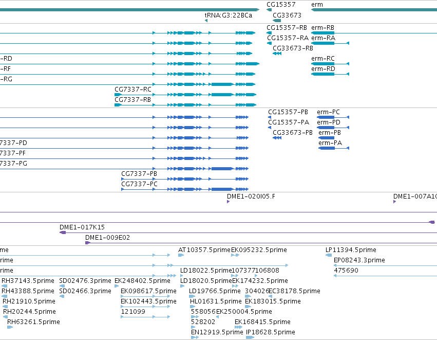Select the RH20244.5prime EST label
The width and height of the screenshot is (437, 340).
(x=30, y=312)
